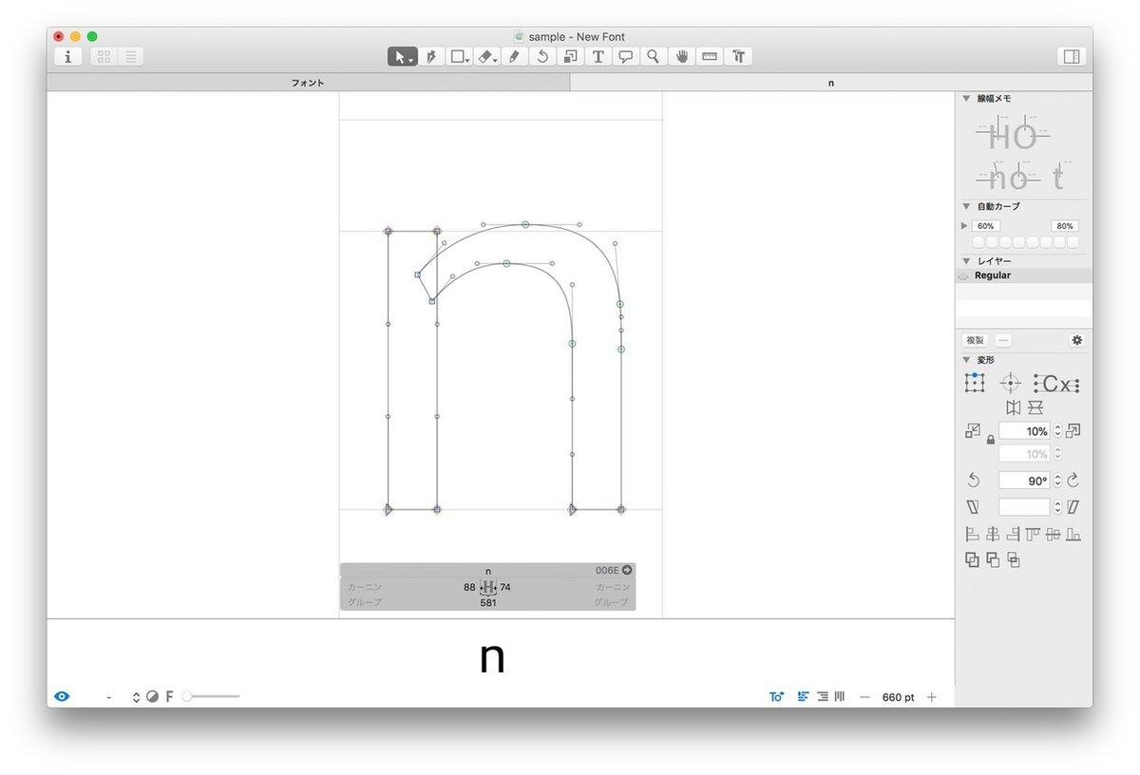The height and width of the screenshot is (775, 1140).
Task: Slant the selection to the right
Action: tap(1073, 507)
